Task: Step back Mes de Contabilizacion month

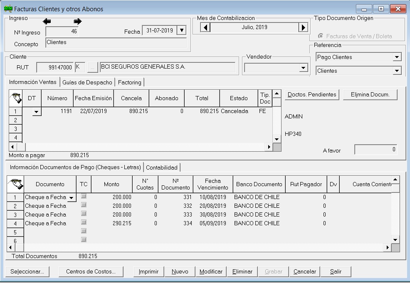Action: coord(205,27)
